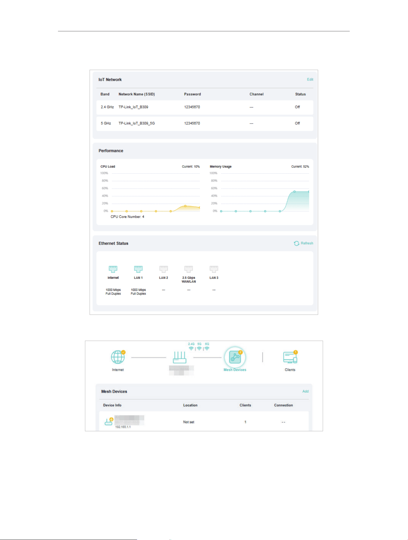Image resolution: width=408 pixels, height=540 pixels.
Task: Click the Device Info column header
Action: click(112, 405)
